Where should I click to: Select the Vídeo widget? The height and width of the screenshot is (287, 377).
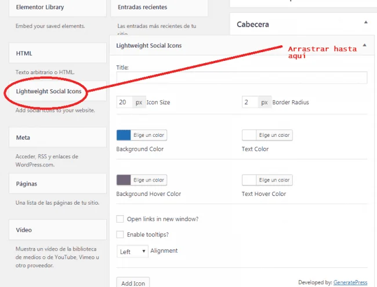point(57,230)
